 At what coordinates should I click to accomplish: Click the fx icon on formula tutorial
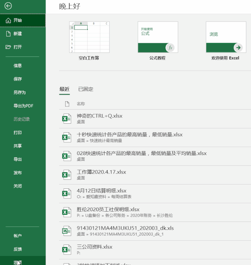170,48
